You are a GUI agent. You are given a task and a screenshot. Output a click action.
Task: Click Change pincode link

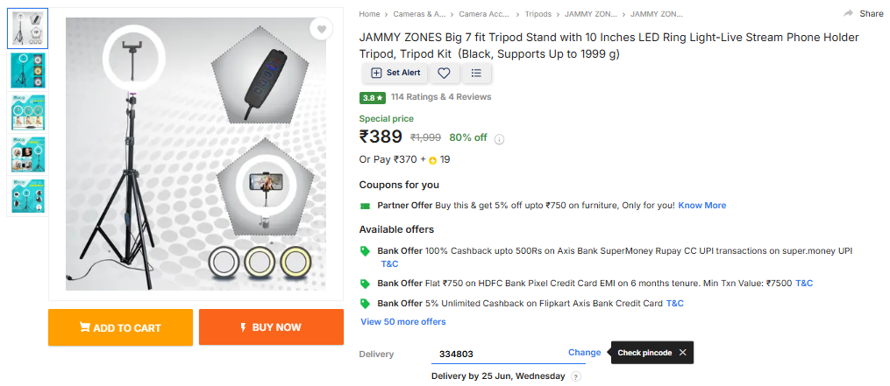tap(584, 353)
